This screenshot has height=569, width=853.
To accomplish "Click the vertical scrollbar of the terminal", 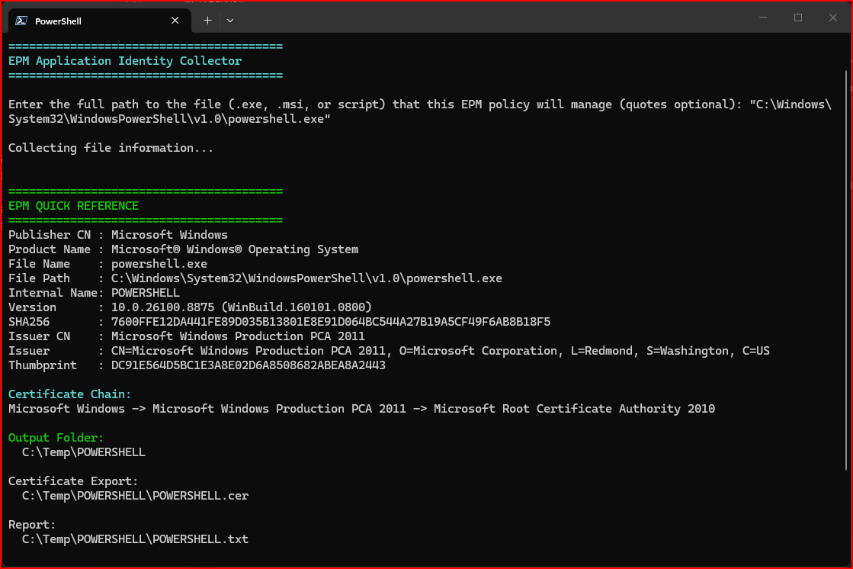I will coord(846,269).
